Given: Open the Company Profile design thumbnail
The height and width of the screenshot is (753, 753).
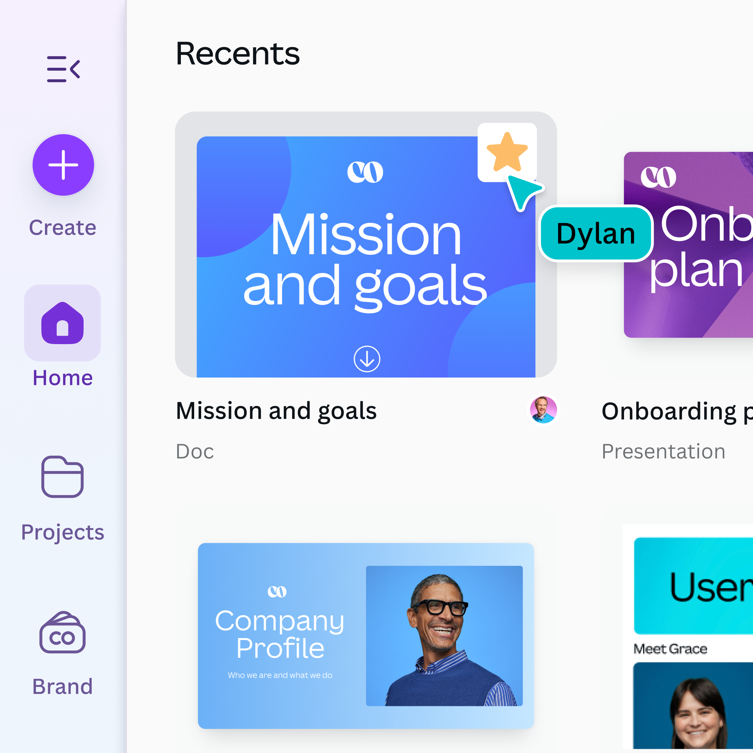Looking at the screenshot, I should click(x=366, y=635).
